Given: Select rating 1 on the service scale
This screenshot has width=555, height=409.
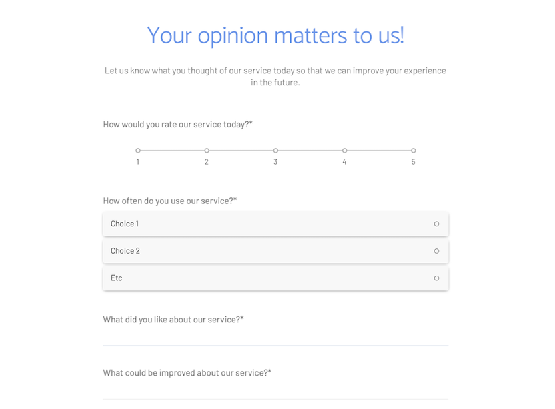Looking at the screenshot, I should (x=138, y=150).
